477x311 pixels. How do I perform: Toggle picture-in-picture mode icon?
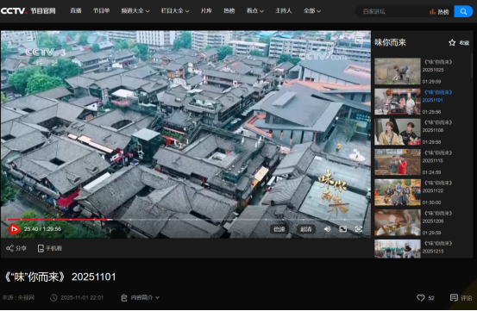point(342,229)
